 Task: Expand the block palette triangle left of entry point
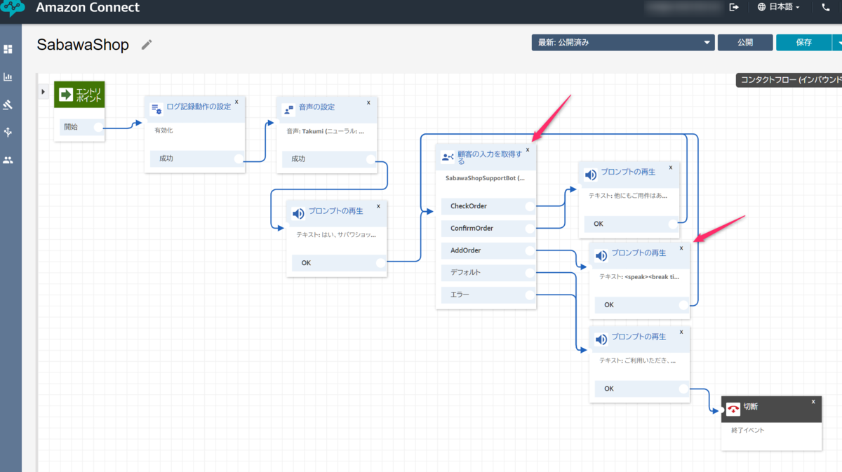43,91
